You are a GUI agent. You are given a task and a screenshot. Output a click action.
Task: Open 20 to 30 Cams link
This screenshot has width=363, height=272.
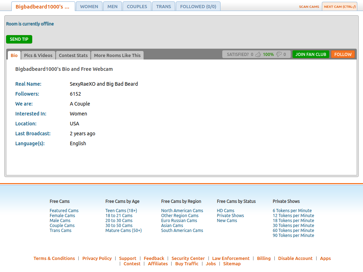119,220
